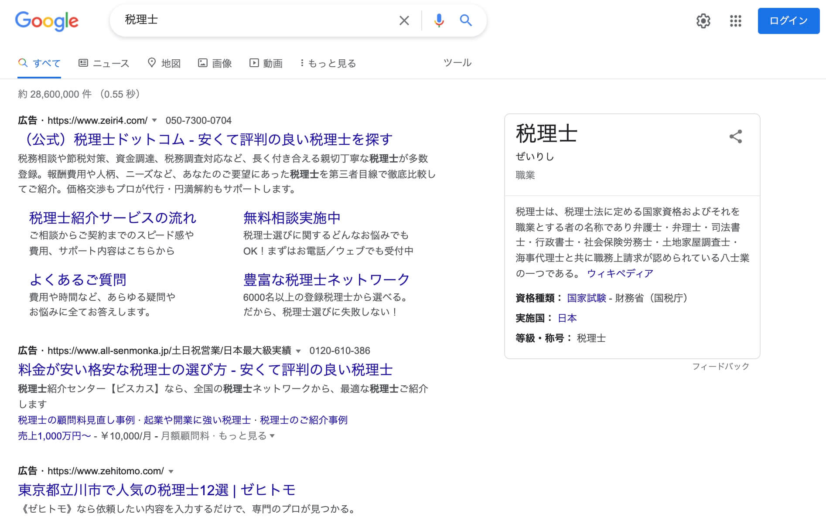The height and width of the screenshot is (524, 826).
Task: Open よくあるご質問 sitelink
Action: click(78, 279)
